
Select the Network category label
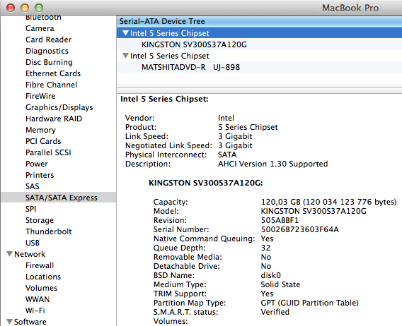pyautogui.click(x=30, y=254)
